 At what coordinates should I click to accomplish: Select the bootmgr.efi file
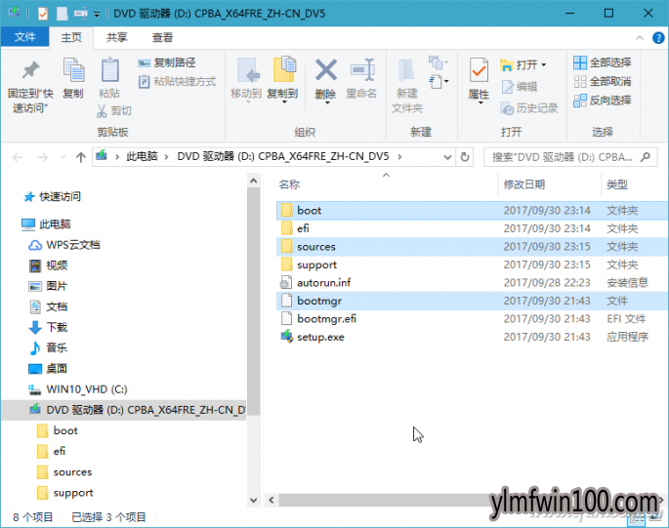pos(472,318)
